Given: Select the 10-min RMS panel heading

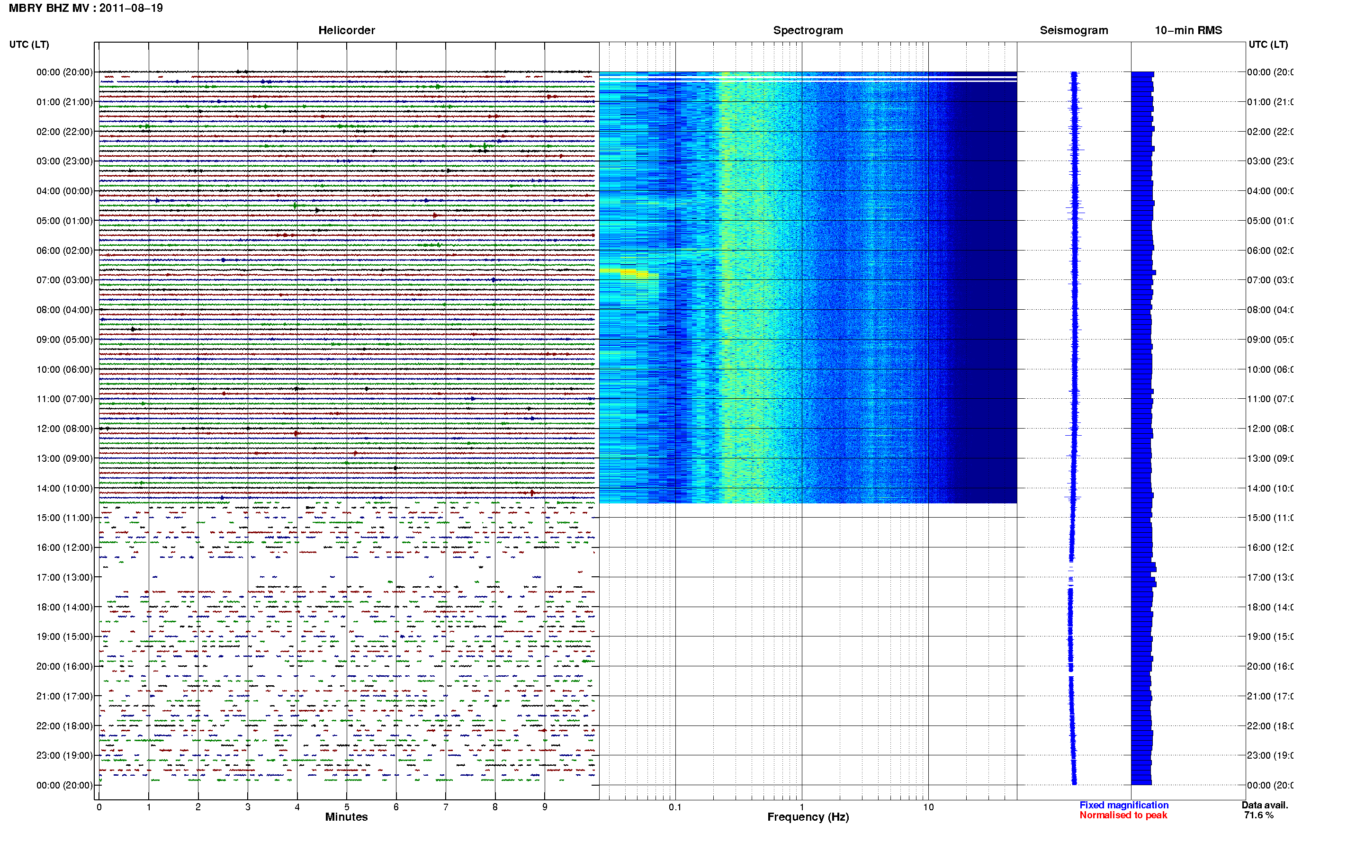Looking at the screenshot, I should pos(1188,30).
